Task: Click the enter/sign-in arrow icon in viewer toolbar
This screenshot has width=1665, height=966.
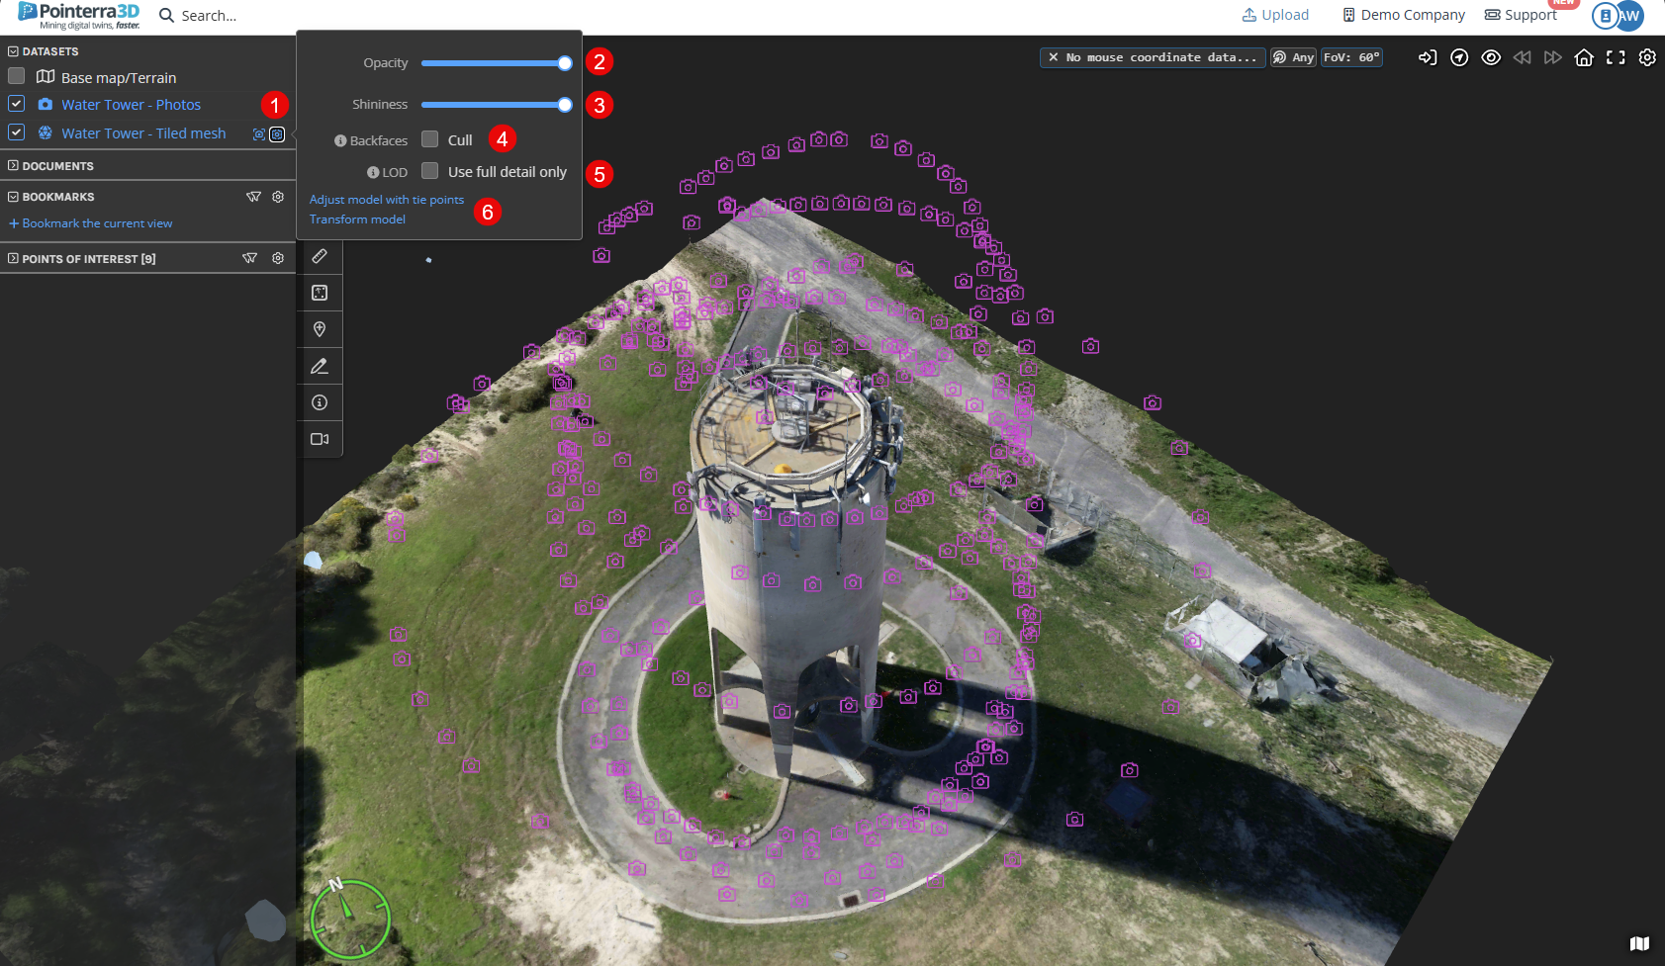Action: pyautogui.click(x=1428, y=57)
